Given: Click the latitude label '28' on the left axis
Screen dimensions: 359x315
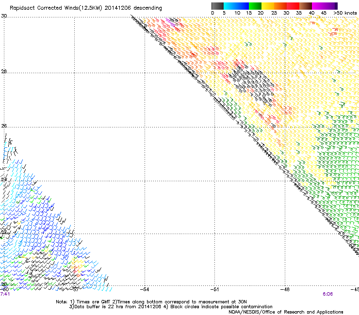Looking at the screenshot, I should (4, 72).
